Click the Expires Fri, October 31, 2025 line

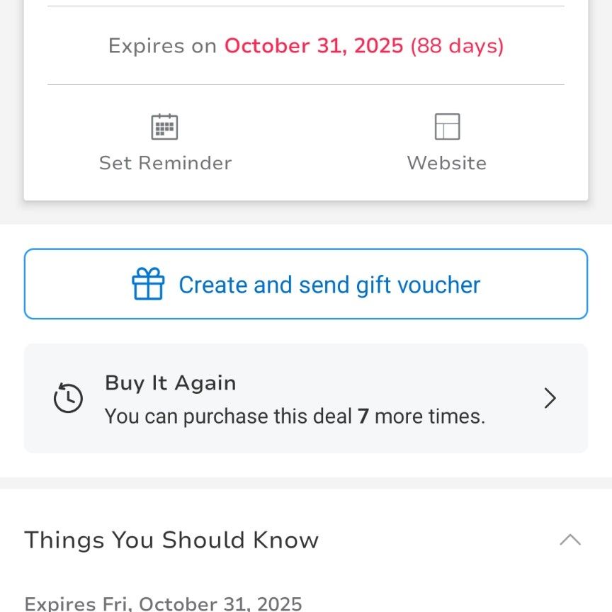point(163,603)
